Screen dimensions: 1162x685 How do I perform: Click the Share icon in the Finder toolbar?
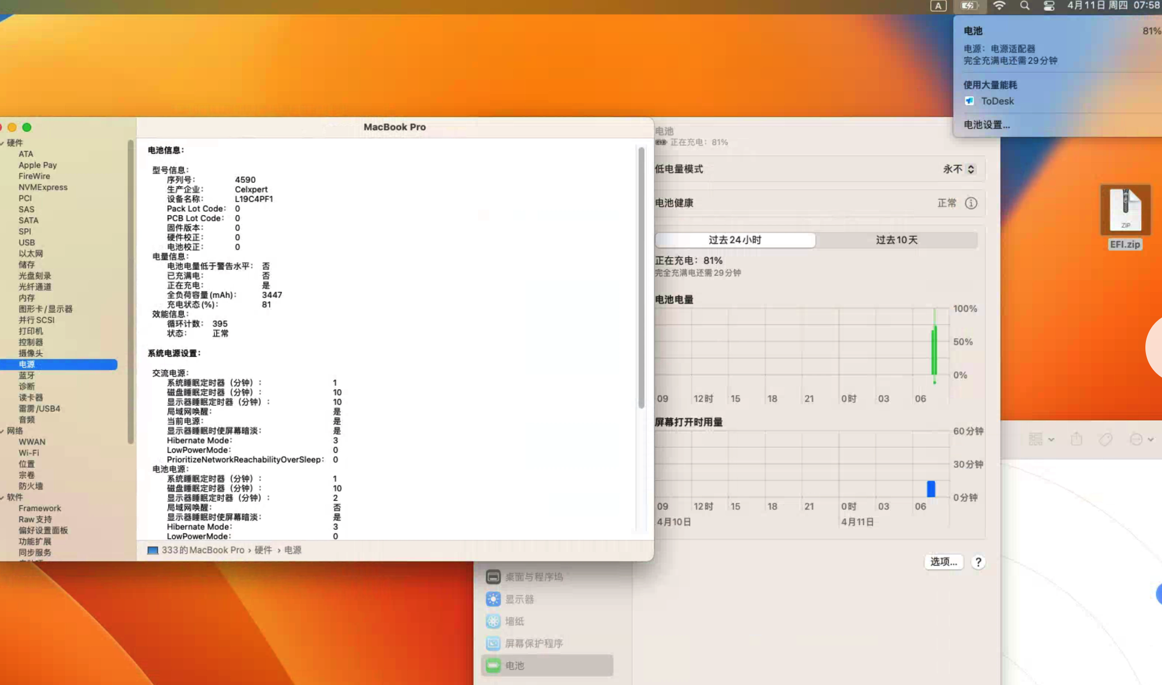tap(1077, 438)
